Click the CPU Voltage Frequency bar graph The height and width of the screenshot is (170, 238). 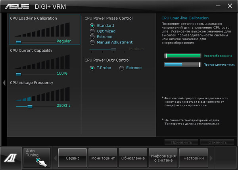pos(42,94)
